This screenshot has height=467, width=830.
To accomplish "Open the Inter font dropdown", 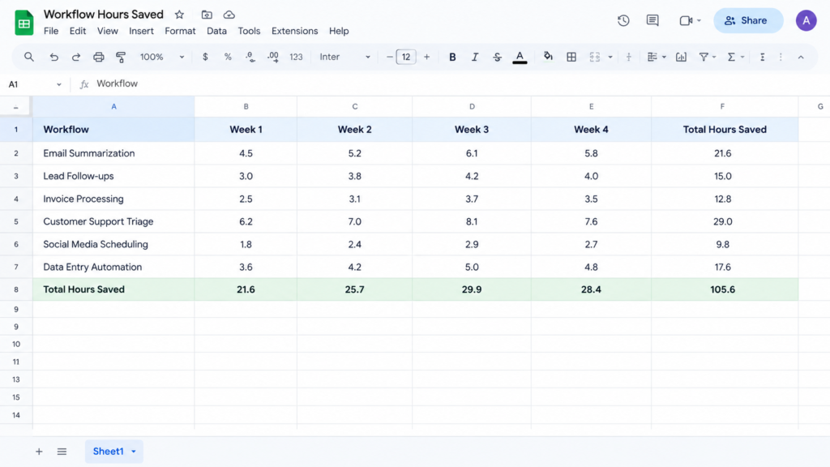I will point(344,57).
